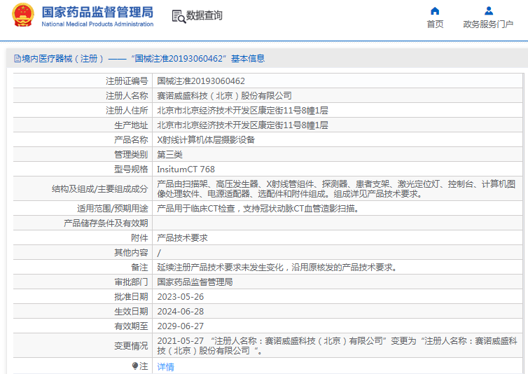This screenshot has width=528, height=374.
Task: Select product name X射线计算机体层摄影设备
Action: (x=206, y=140)
